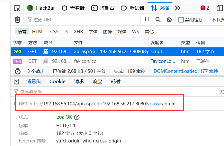Toggle the XHR request type filter

pyautogui.click(x=78, y=32)
